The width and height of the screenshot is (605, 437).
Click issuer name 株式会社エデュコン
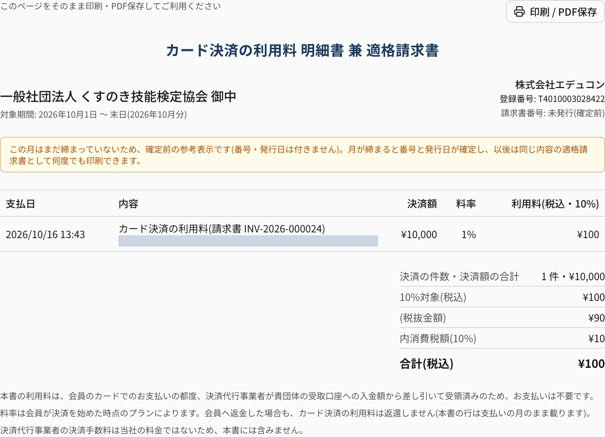pyautogui.click(x=560, y=84)
